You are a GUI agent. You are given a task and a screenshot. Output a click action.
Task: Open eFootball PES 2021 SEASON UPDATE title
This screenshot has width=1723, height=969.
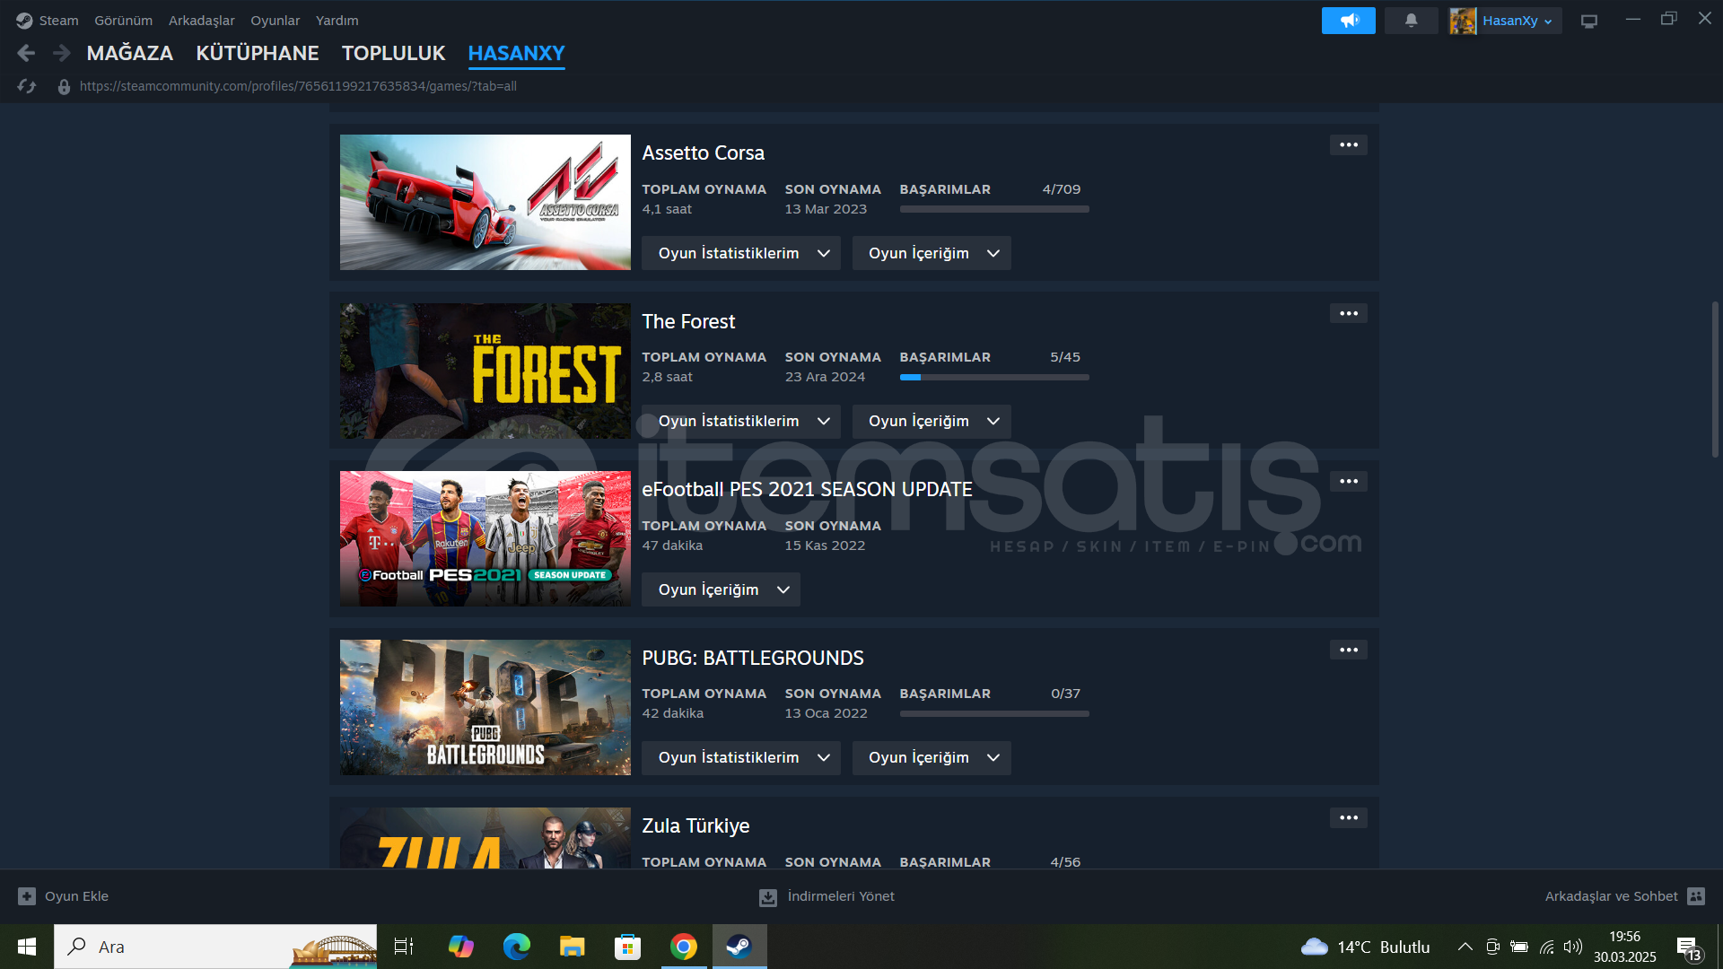807,490
